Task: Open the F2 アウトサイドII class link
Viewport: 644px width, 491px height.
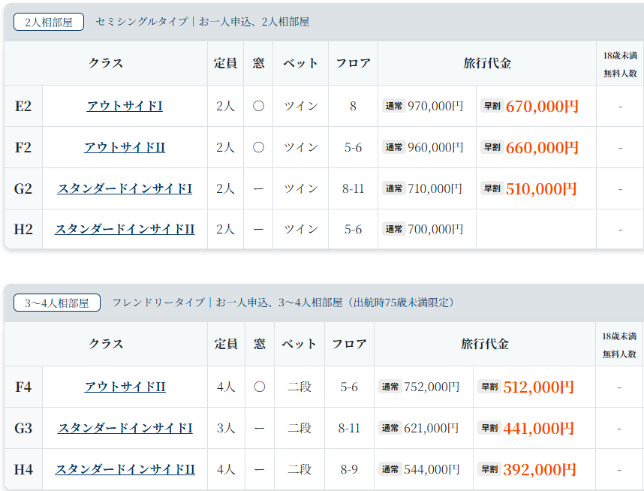Action: pos(125,147)
